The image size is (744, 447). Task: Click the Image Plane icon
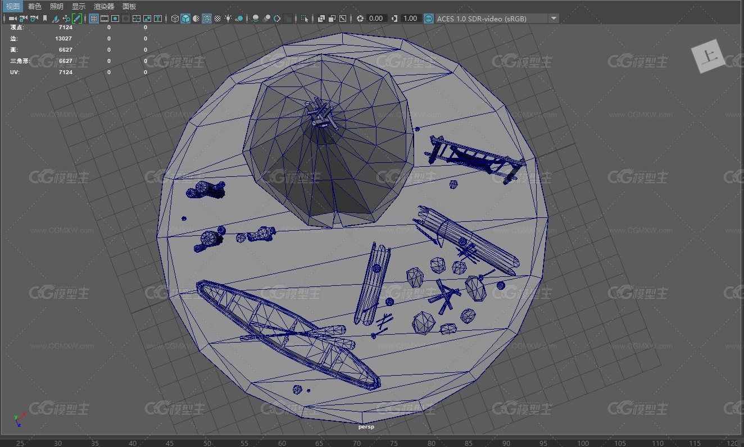(x=56, y=19)
